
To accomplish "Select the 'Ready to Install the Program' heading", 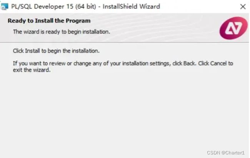I will pos(49,21).
